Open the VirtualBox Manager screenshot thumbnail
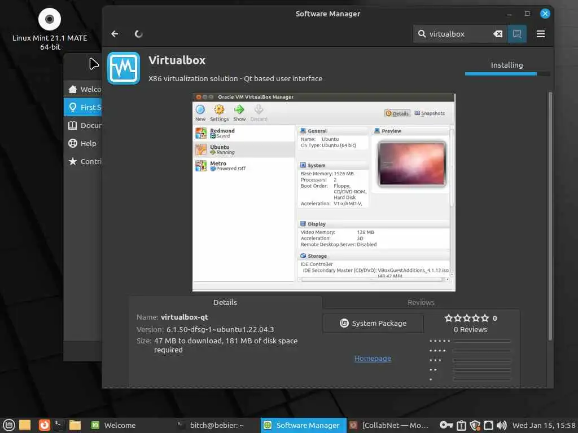Image resolution: width=578 pixels, height=433 pixels. [323, 192]
